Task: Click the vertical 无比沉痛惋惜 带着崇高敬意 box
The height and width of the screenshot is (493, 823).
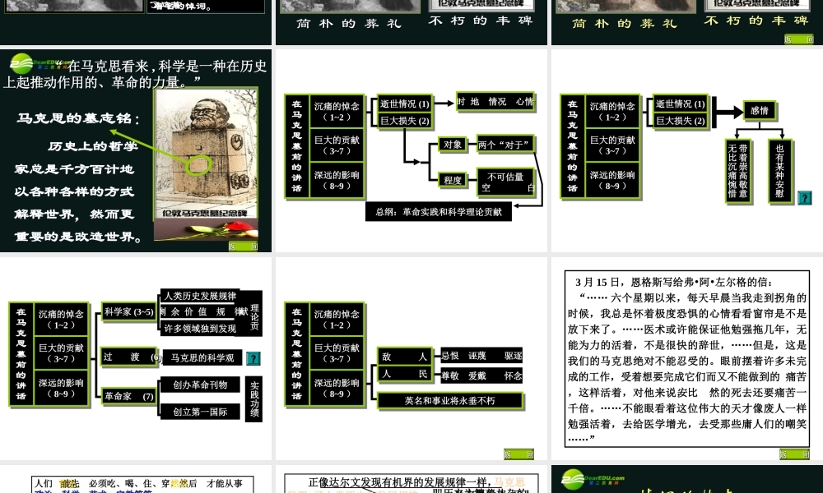Action: click(x=737, y=171)
